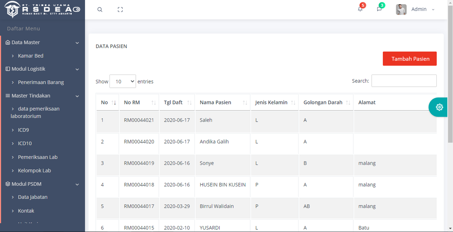This screenshot has width=453, height=232.
Task: Open Kamar Bed menu item
Action: [x=31, y=56]
